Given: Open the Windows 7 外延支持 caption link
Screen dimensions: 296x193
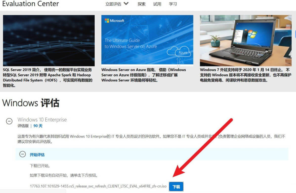Looking at the screenshot, I should tap(245, 75).
